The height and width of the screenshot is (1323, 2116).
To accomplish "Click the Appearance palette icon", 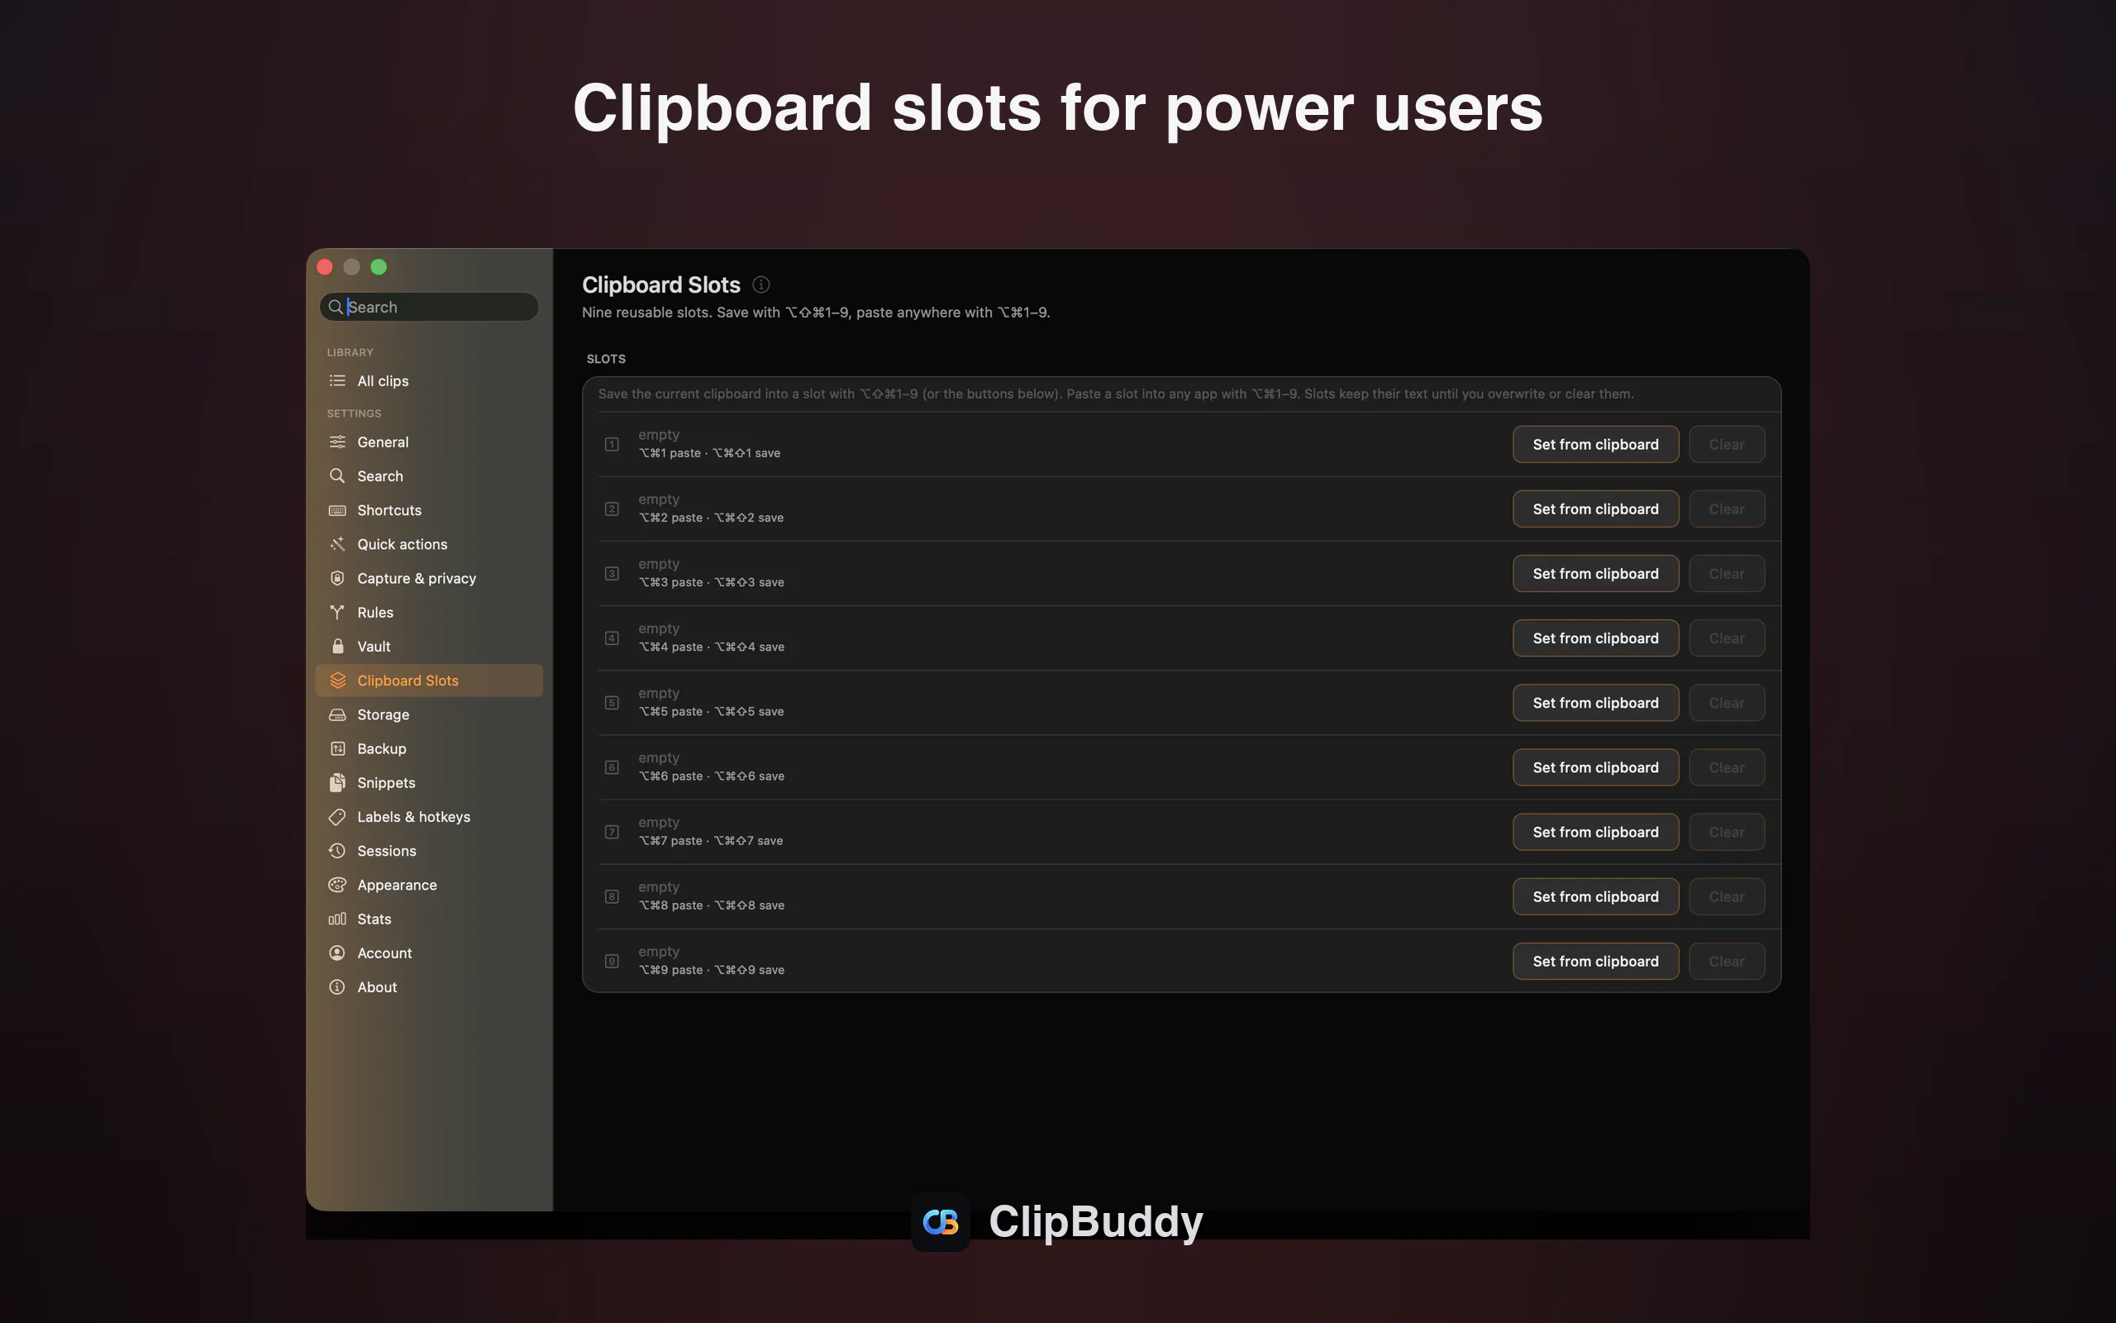I will (336, 885).
